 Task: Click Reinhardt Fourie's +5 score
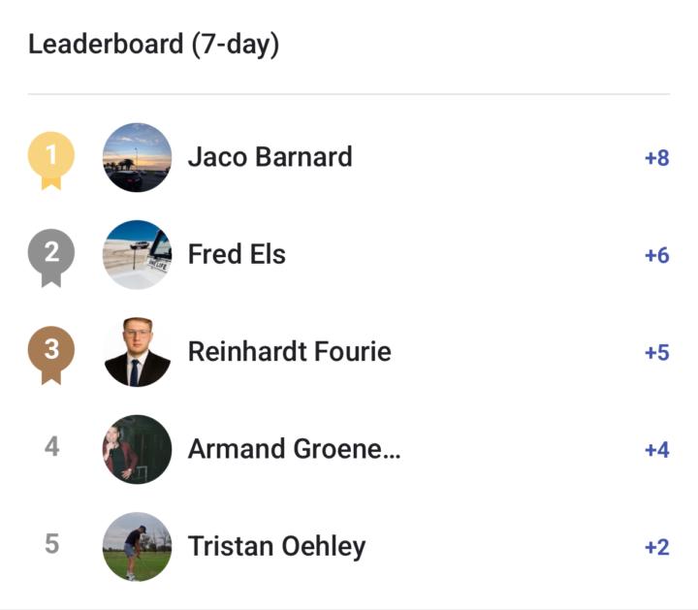click(x=656, y=352)
